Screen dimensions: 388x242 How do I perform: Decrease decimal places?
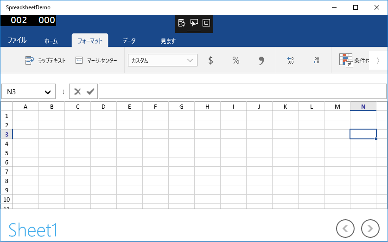(316, 60)
